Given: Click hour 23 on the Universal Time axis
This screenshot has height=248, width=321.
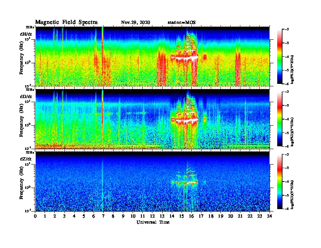Looking at the screenshot, I should (259, 216).
